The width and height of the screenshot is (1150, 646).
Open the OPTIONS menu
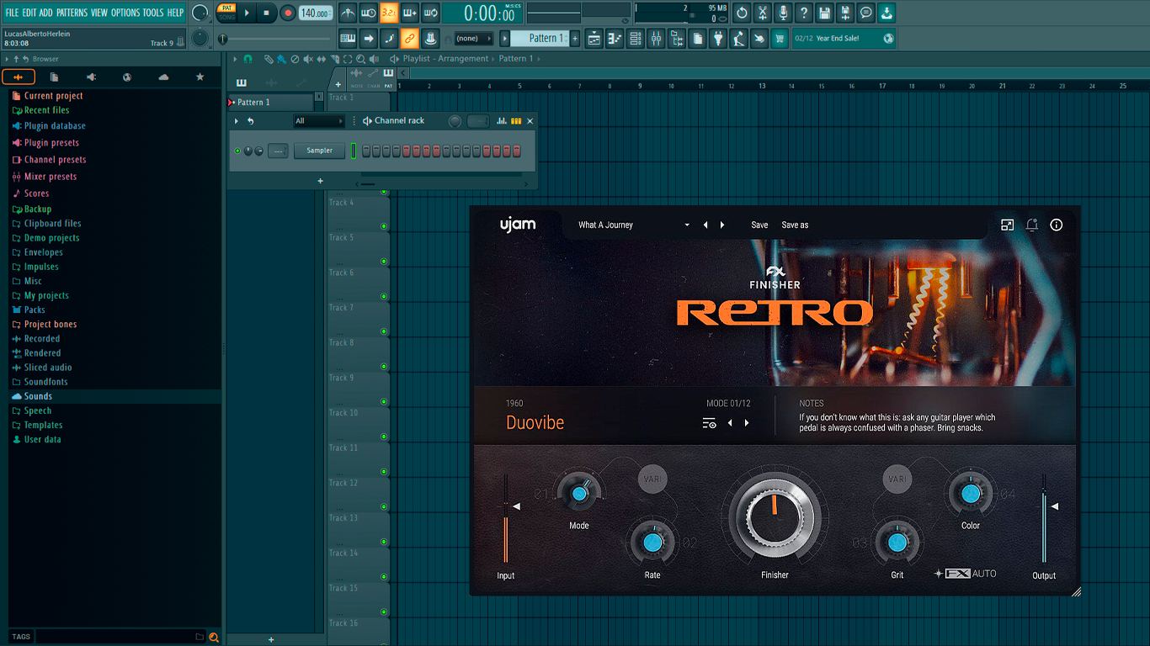tap(125, 13)
